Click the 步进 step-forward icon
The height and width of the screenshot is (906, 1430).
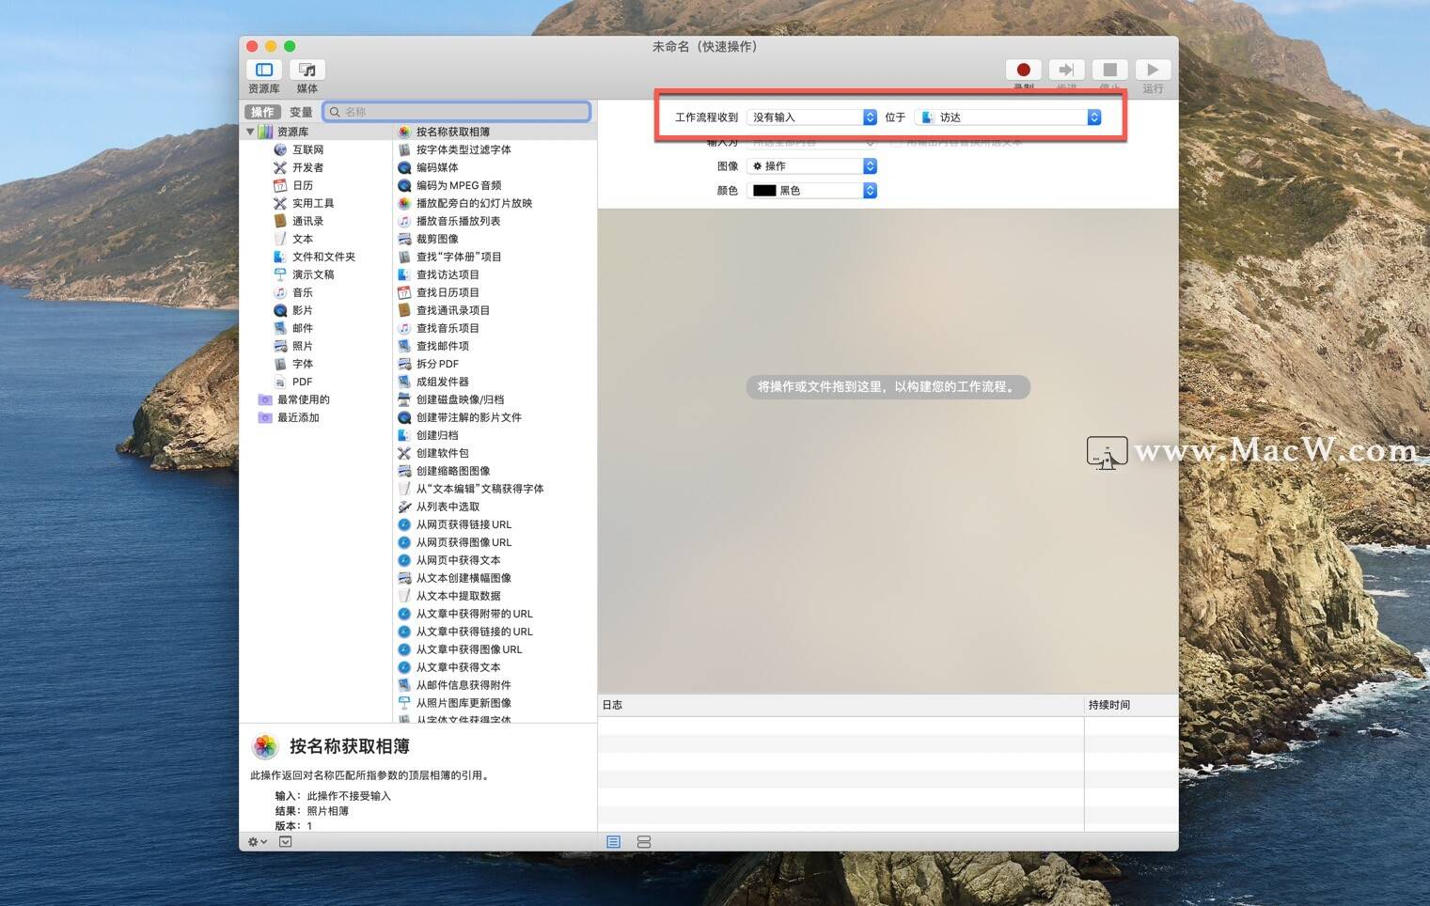pos(1066,70)
